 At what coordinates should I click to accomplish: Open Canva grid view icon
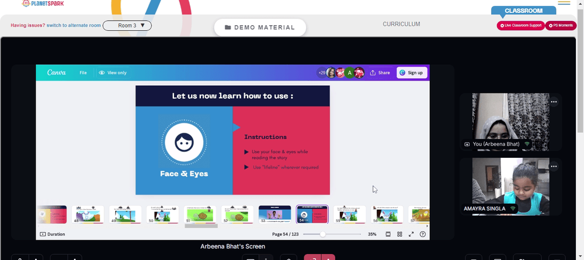tap(399, 234)
